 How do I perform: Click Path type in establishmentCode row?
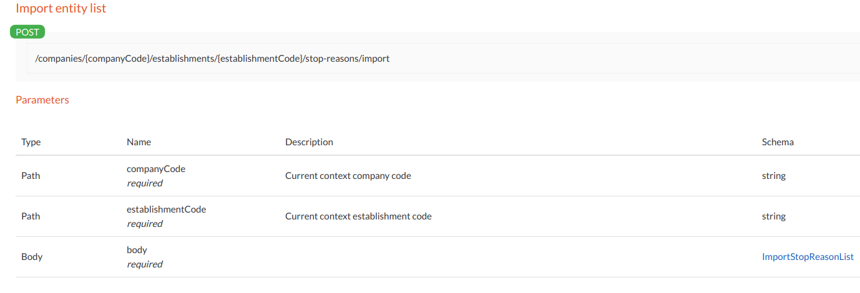pyautogui.click(x=31, y=216)
